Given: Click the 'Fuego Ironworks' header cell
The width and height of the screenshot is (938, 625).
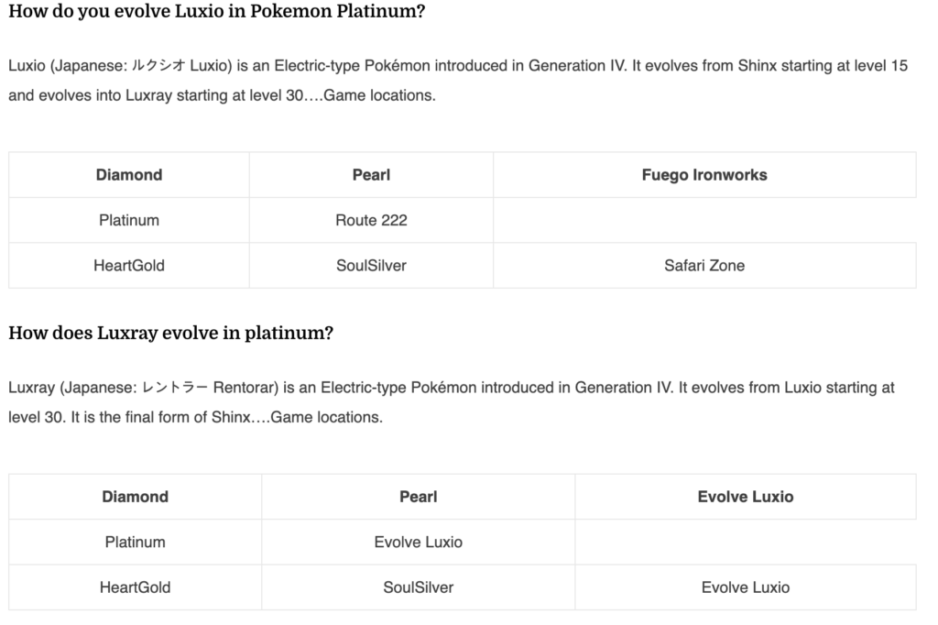Looking at the screenshot, I should click(x=704, y=175).
